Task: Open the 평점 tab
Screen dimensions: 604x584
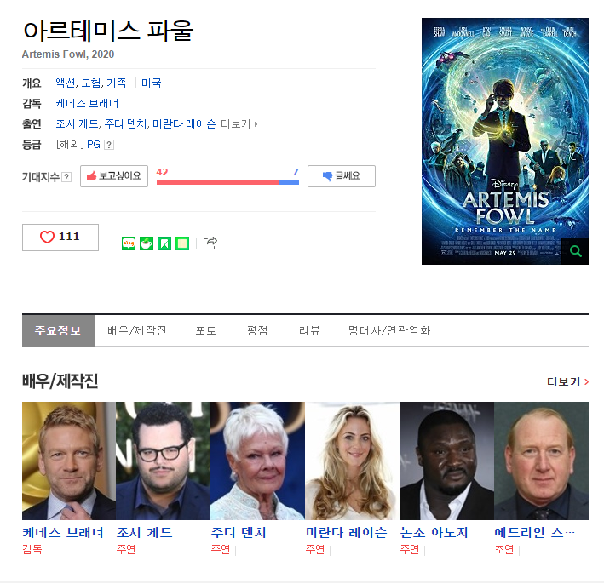Action: [257, 330]
